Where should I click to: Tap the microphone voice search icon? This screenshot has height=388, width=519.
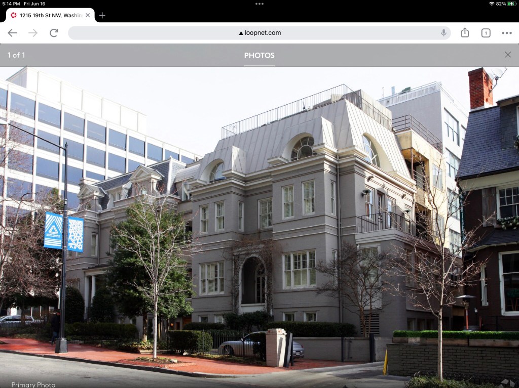pyautogui.click(x=443, y=33)
